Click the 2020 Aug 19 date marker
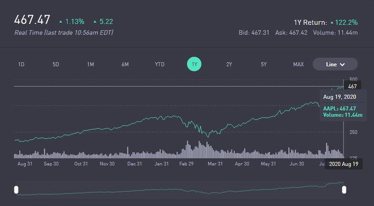 tap(344, 164)
